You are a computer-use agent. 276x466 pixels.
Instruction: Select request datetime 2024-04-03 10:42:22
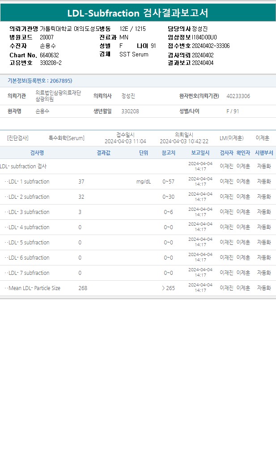coord(184,141)
